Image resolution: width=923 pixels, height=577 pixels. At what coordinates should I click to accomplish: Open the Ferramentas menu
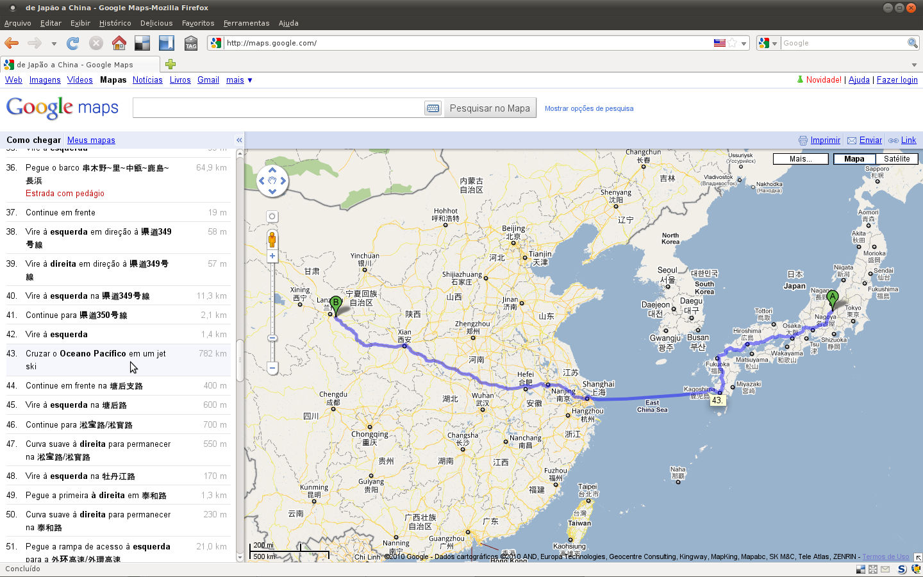(x=247, y=23)
